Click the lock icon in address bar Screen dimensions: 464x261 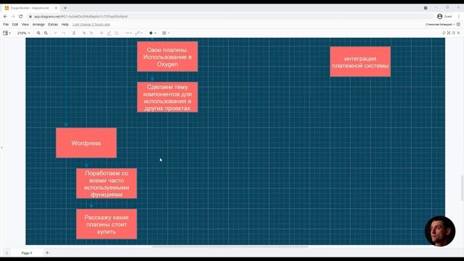click(30, 17)
